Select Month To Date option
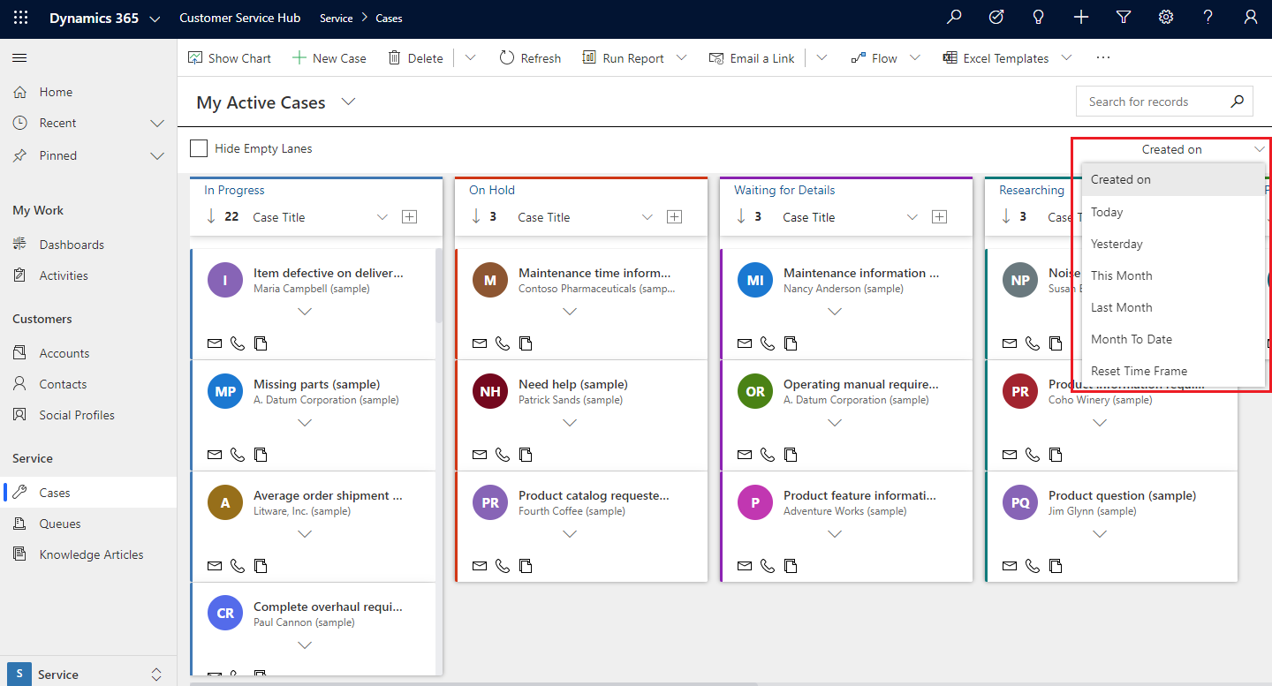This screenshot has height=686, width=1272. tap(1173, 339)
